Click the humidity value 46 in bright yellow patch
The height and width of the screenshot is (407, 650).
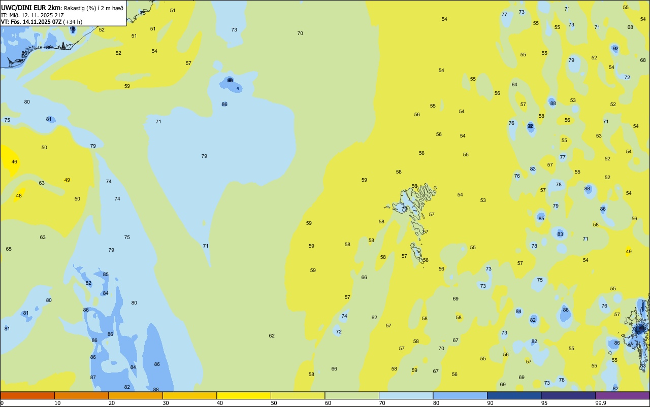coord(14,162)
